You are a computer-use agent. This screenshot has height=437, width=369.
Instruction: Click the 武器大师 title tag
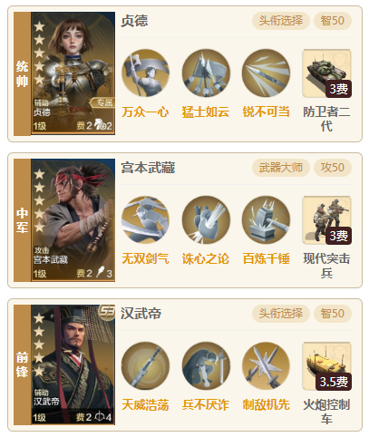pyautogui.click(x=281, y=168)
